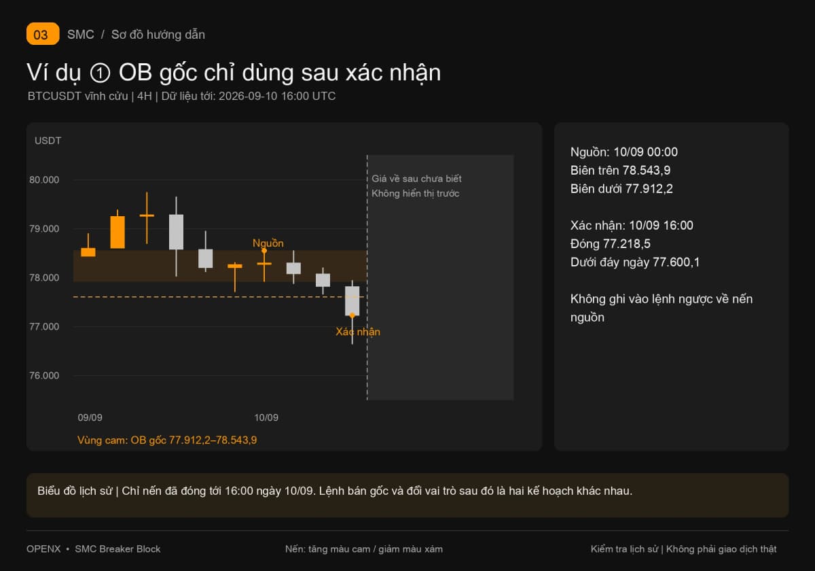Click the Nguồn marker dot on chart
The height and width of the screenshot is (571, 815).
[264, 251]
